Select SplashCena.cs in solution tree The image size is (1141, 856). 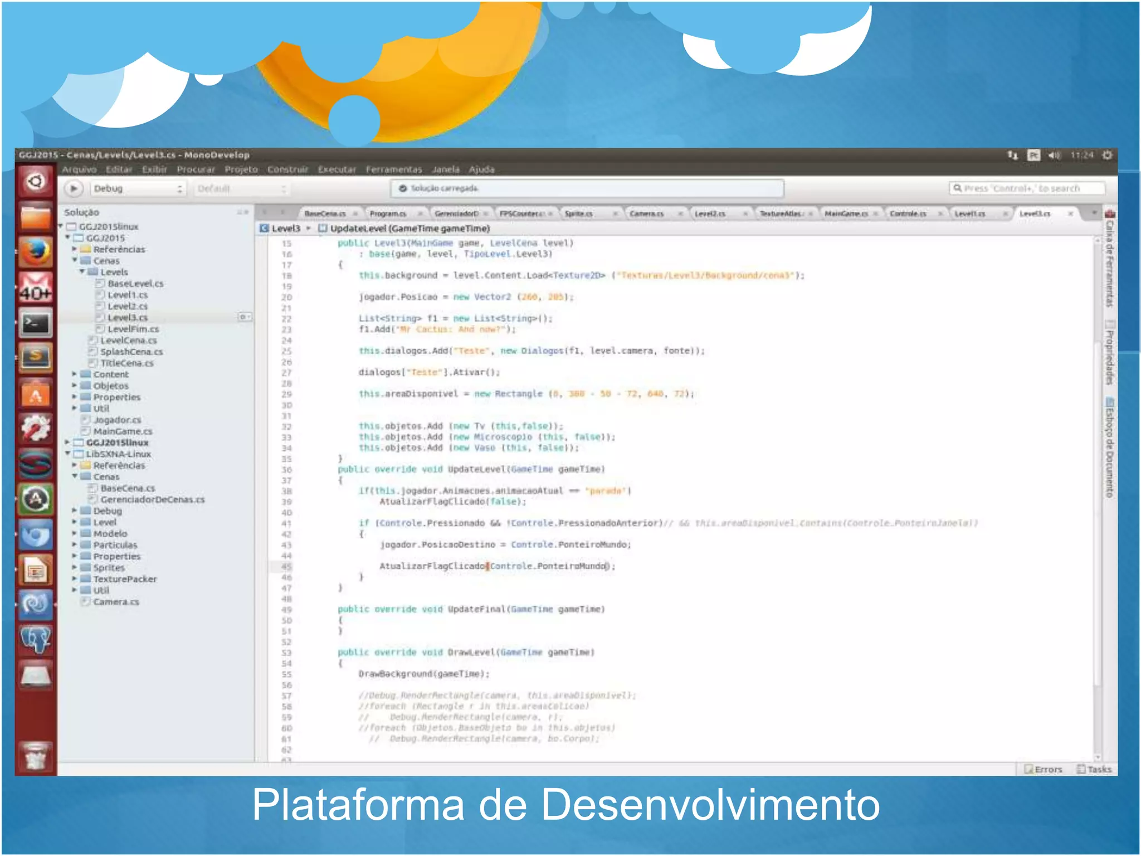pos(131,352)
